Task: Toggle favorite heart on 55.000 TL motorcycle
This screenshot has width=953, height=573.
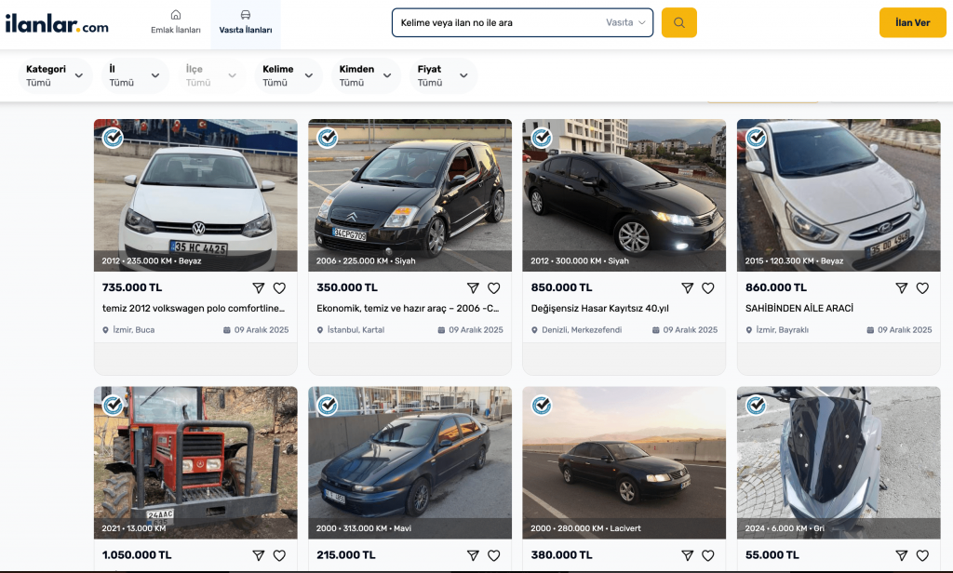Action: [x=921, y=555]
